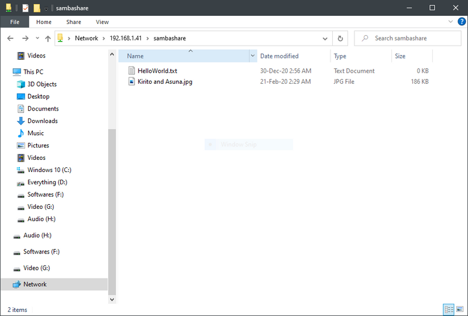Click the Network breadcrumb in address bar
Screen dimensions: 468x316
click(86, 38)
